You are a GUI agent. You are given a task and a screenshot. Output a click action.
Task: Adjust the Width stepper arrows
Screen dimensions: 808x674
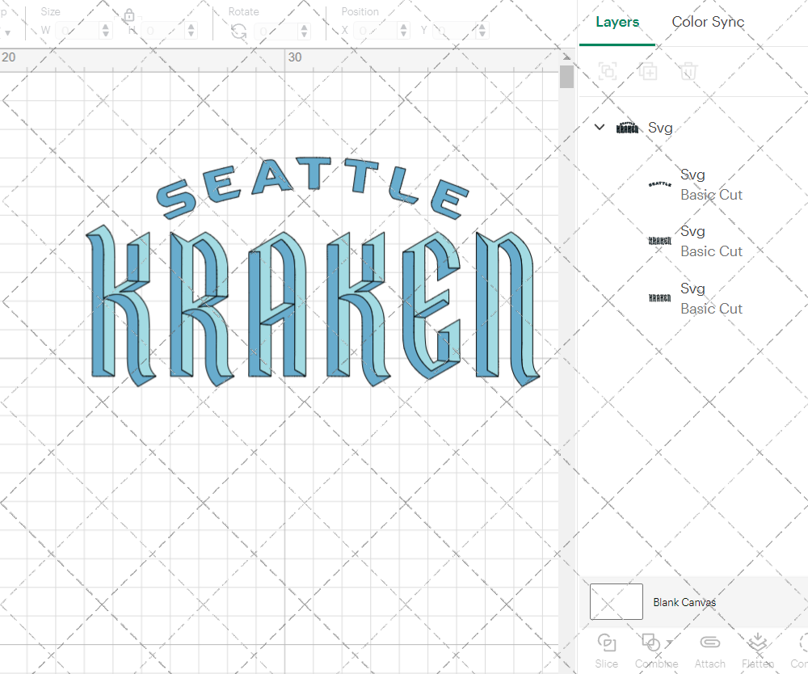click(106, 31)
